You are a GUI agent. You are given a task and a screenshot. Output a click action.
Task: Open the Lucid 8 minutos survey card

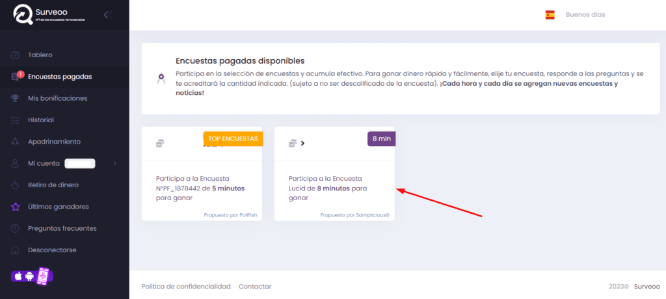pos(334,188)
